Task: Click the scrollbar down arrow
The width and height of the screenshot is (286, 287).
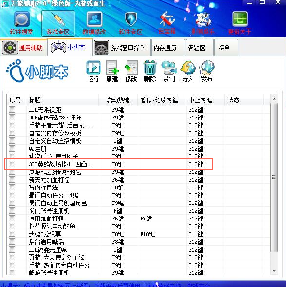Action: [x=274, y=270]
